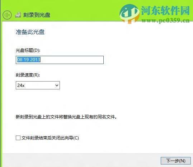The width and height of the screenshot is (193, 167).
Task: Click the highlighted 08 19 2013 title text
Action: 29,60
